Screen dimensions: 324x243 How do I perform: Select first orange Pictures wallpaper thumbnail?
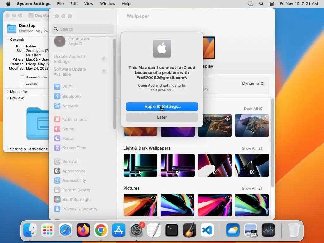point(140,205)
